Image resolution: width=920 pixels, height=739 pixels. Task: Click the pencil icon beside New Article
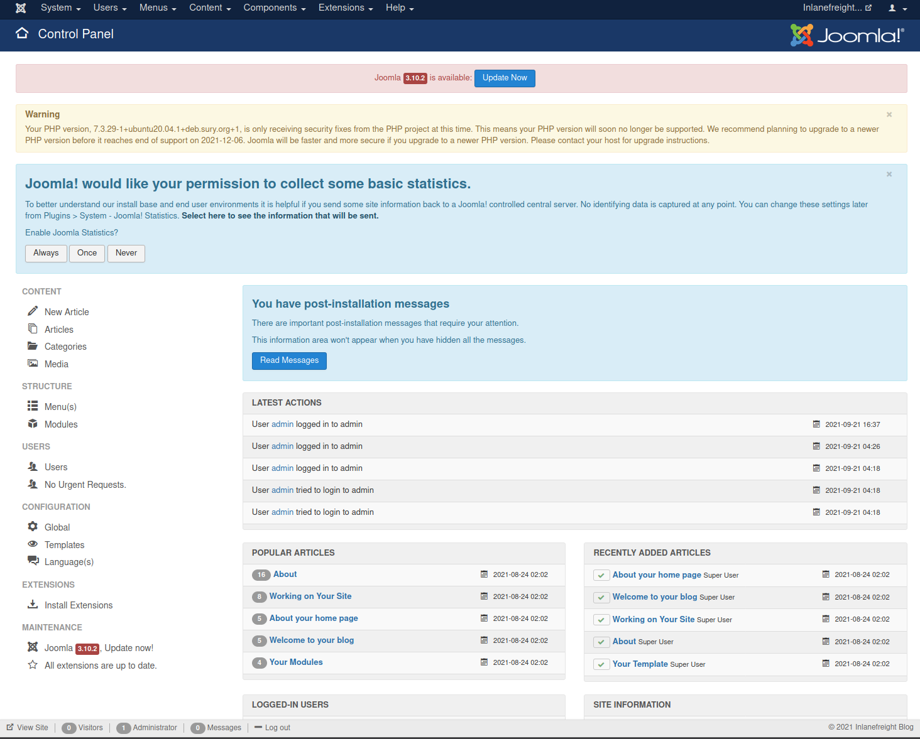click(x=33, y=311)
